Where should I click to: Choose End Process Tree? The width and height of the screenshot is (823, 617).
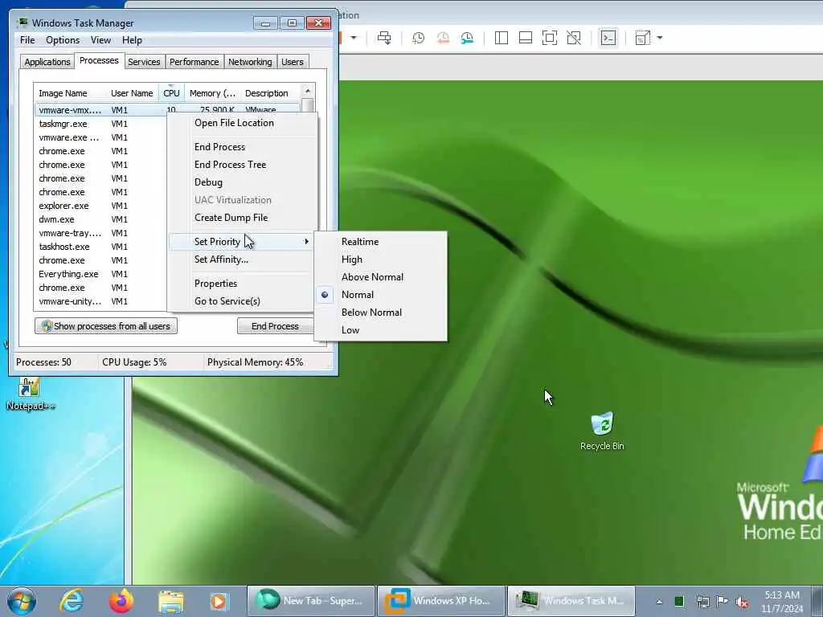[x=242, y=165]
